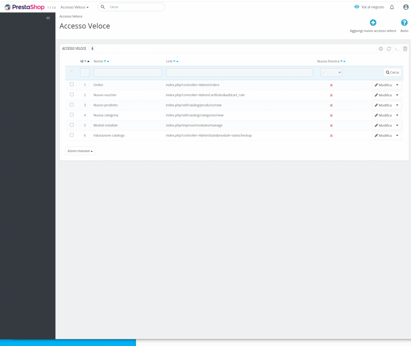This screenshot has height=346, width=411.
Task: Click Modifica button for Ordini
Action: point(383,85)
